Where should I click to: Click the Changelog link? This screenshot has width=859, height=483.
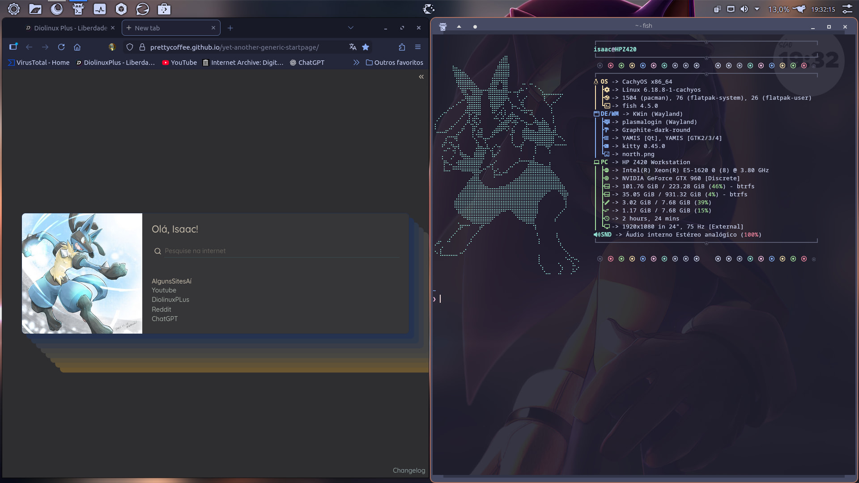tap(408, 470)
